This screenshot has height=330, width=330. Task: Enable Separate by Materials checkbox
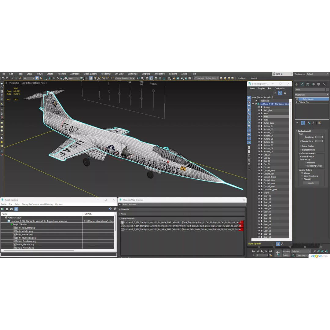point(306,163)
